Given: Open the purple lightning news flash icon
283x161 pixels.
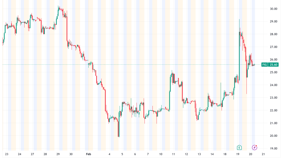Looking at the screenshot, I should point(255,147).
